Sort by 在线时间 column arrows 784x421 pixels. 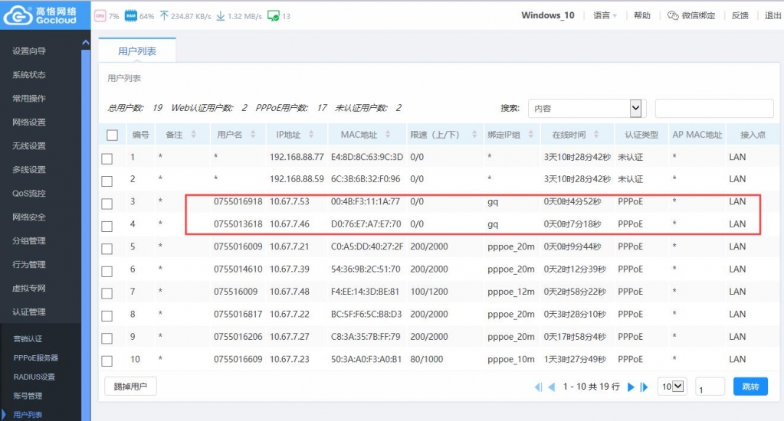click(x=596, y=135)
